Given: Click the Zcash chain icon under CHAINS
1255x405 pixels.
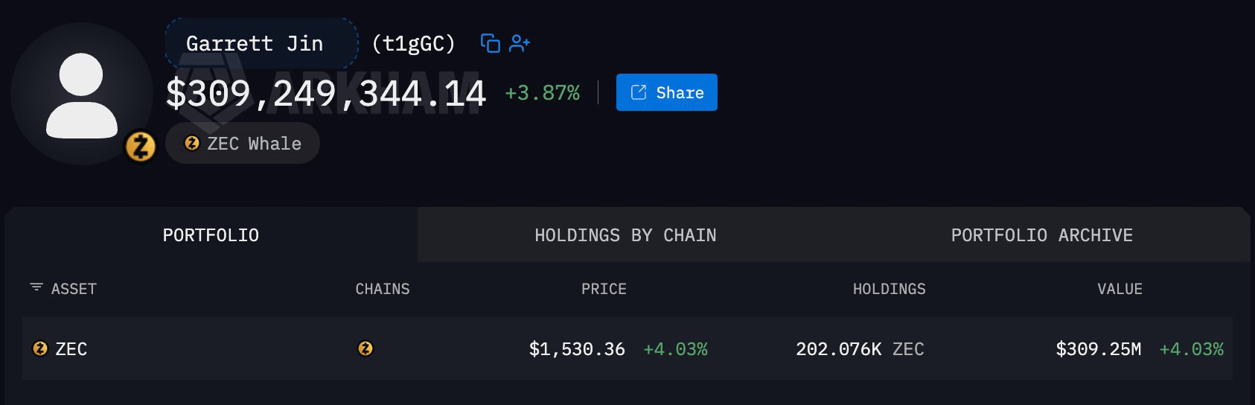Looking at the screenshot, I should click(365, 348).
